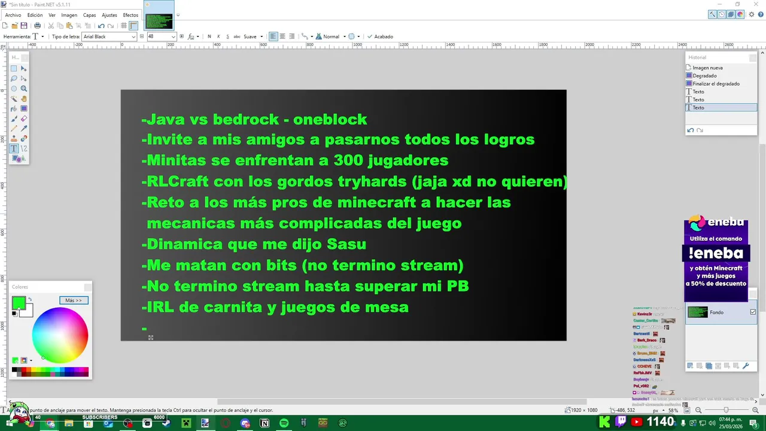Click Acabado to finish text

pos(380,37)
